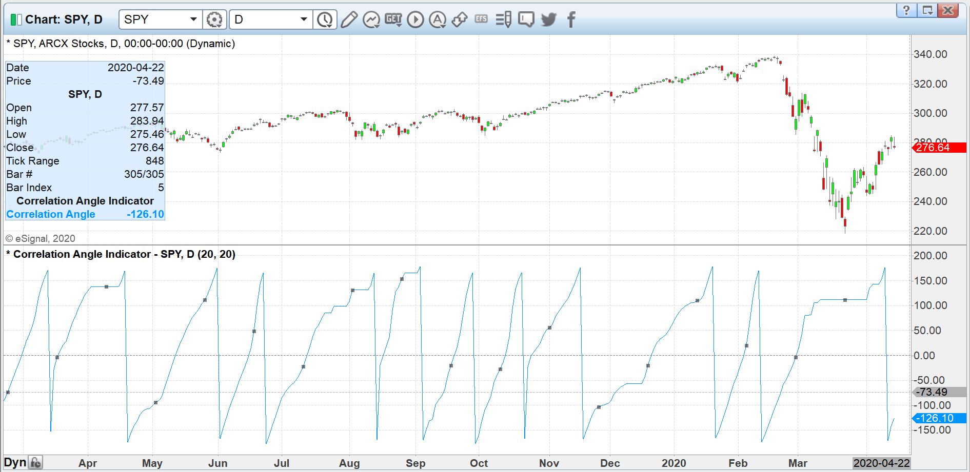Click the up/down arrows data icon

(459, 19)
